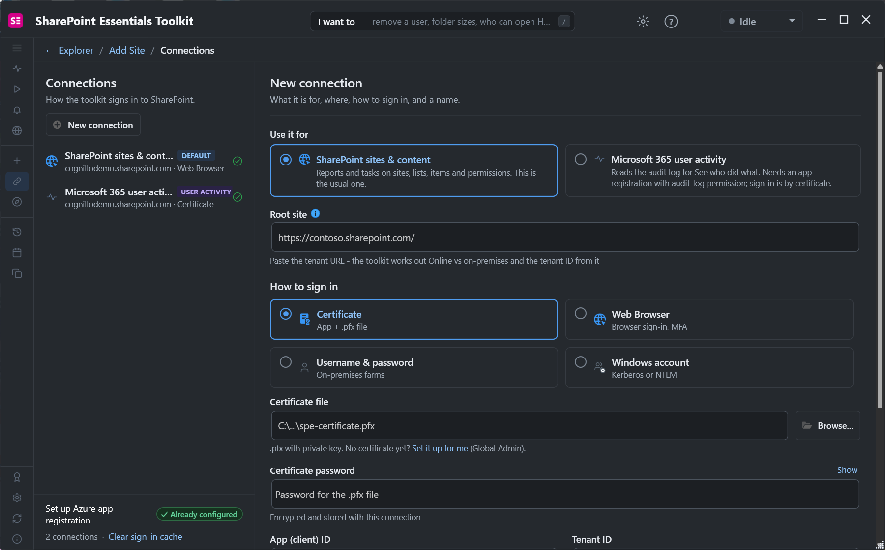Click the Already configured badge

pyautogui.click(x=200, y=514)
